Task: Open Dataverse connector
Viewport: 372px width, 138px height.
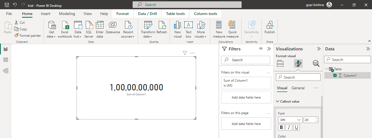Action: (x=113, y=27)
